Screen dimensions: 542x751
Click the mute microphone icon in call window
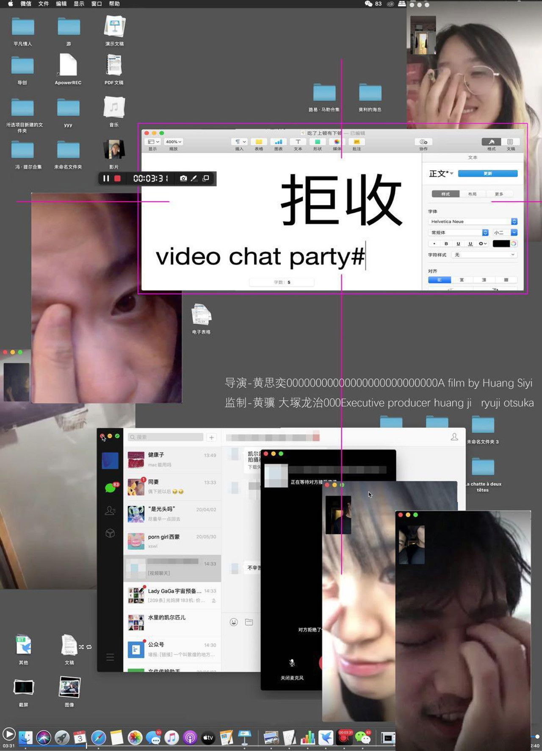click(x=292, y=663)
